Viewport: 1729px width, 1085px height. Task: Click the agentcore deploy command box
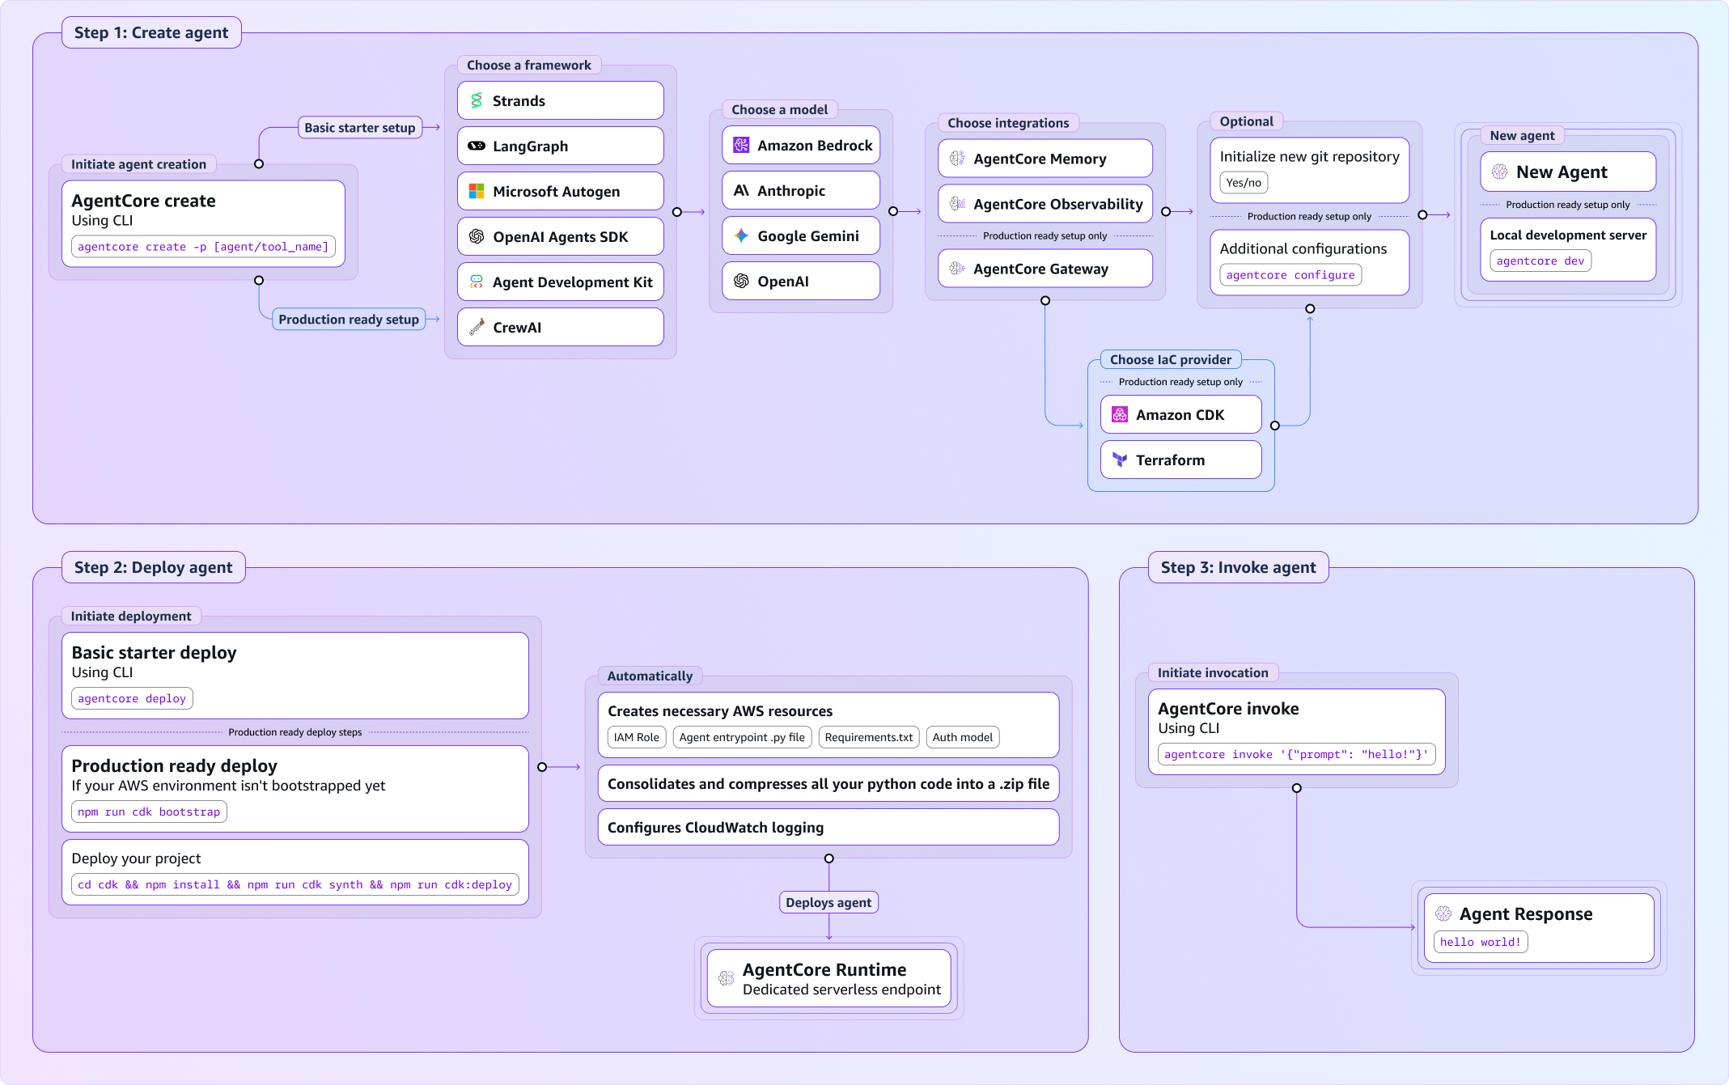point(132,699)
